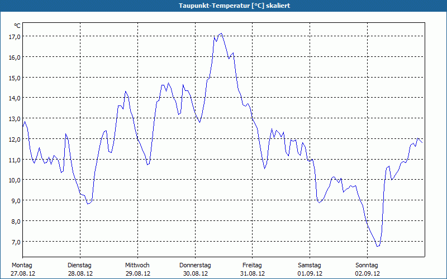The width and height of the screenshot is (447, 279).
Task: Click the 10,0 y-axis label
Action: [x=15, y=180]
